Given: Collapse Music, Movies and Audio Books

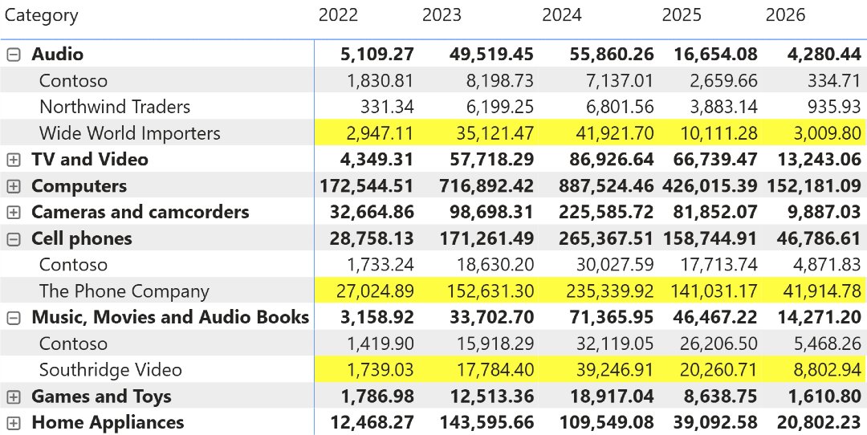Looking at the screenshot, I should tap(14, 318).
